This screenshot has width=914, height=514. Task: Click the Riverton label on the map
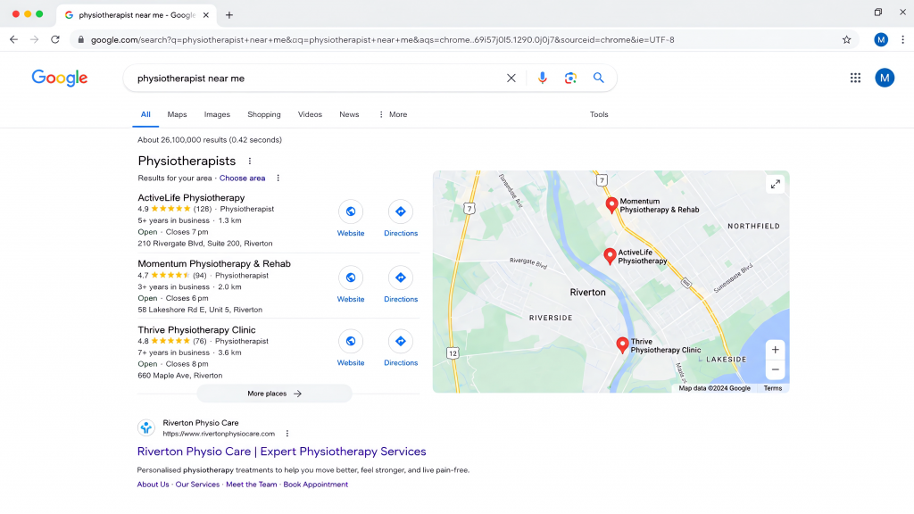coord(587,292)
